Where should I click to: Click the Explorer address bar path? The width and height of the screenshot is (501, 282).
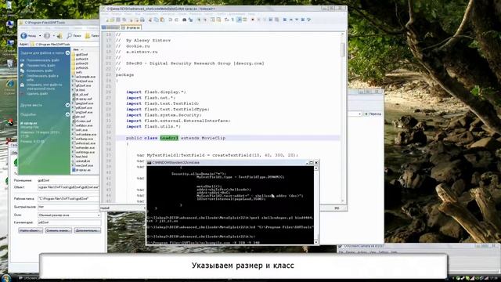64,45
